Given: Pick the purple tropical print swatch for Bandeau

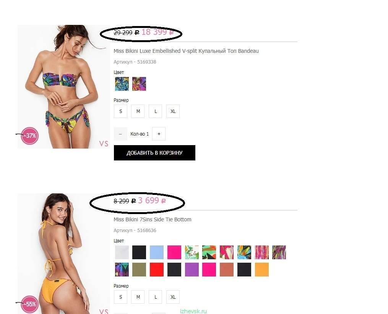Looking at the screenshot, I should pos(139,84).
